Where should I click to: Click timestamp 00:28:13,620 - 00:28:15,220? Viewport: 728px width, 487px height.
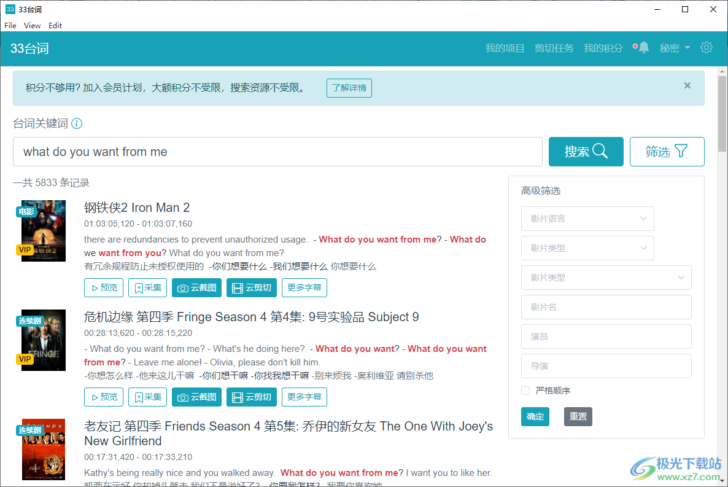coord(138,333)
